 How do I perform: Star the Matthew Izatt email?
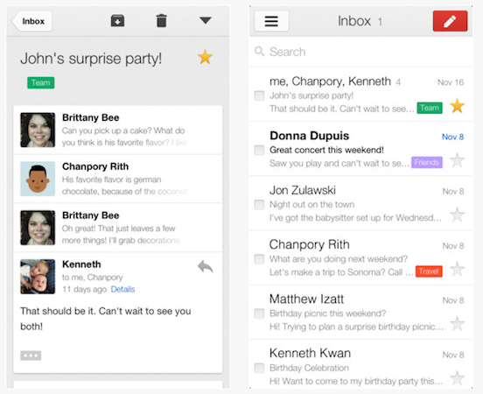(457, 324)
